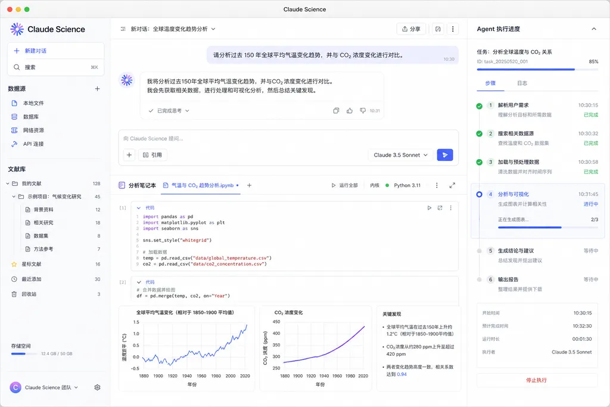Focus the 向 Claude Science 提问 input field
The image size is (610, 407).
tap(288, 138)
